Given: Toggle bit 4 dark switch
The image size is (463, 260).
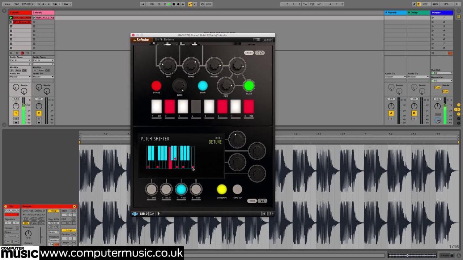Looking at the screenshot, I should click(196, 107).
